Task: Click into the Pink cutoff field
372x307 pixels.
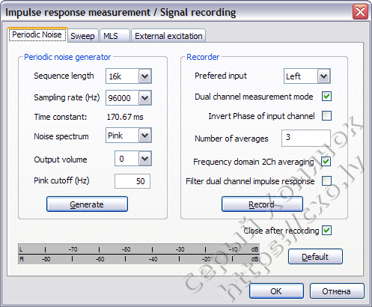Action: 132,181
